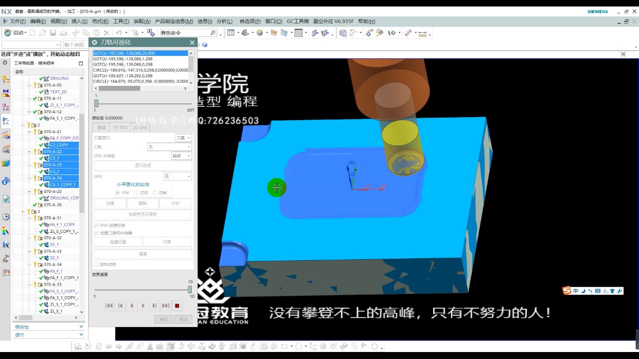Switch to the 2D 动态 tab

(139, 127)
